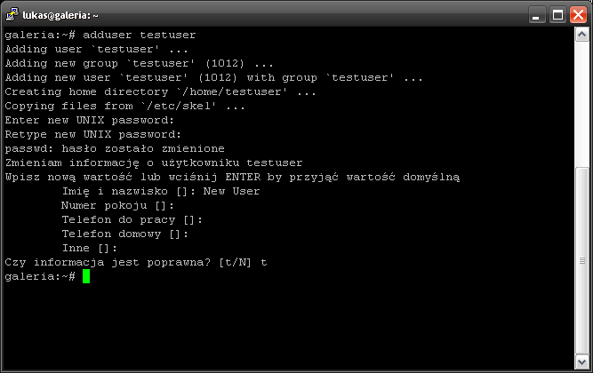Click the 'Telefon do pracy' prompt line
This screenshot has width=593, height=373.
(132, 220)
